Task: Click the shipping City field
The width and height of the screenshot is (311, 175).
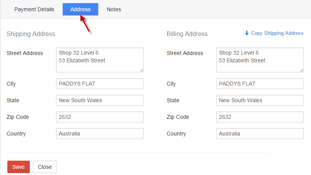Action: point(100,84)
